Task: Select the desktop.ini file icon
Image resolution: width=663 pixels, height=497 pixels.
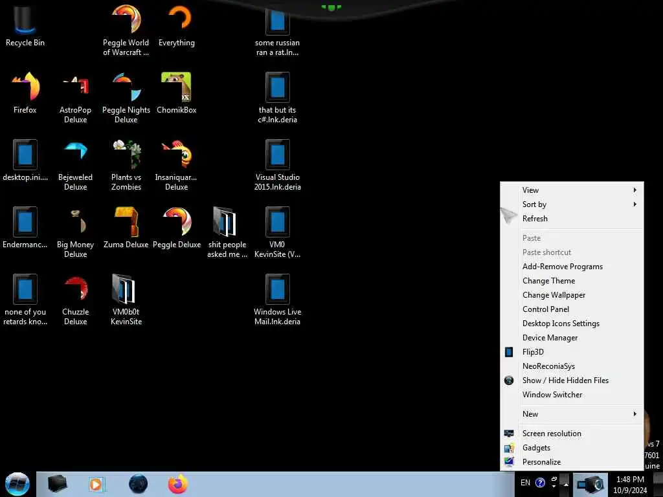Action: tap(25, 160)
